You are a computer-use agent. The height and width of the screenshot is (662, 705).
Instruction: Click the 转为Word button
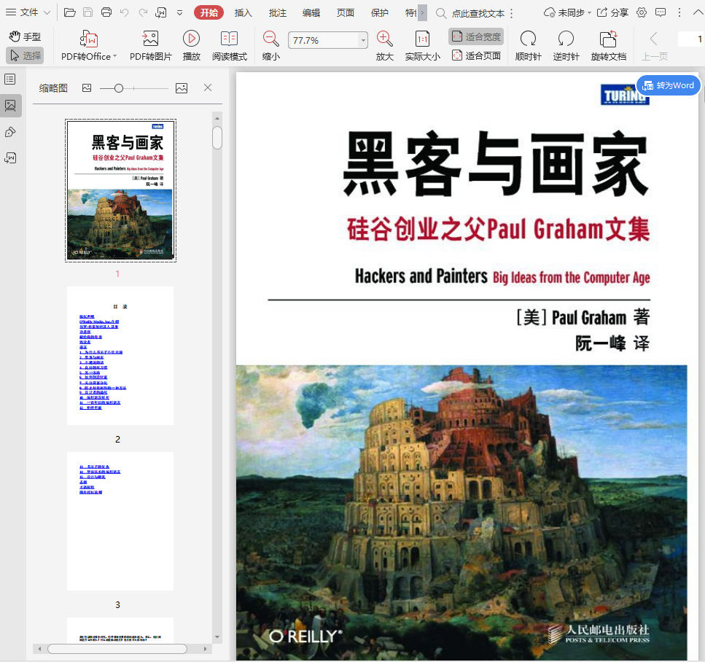(x=669, y=85)
